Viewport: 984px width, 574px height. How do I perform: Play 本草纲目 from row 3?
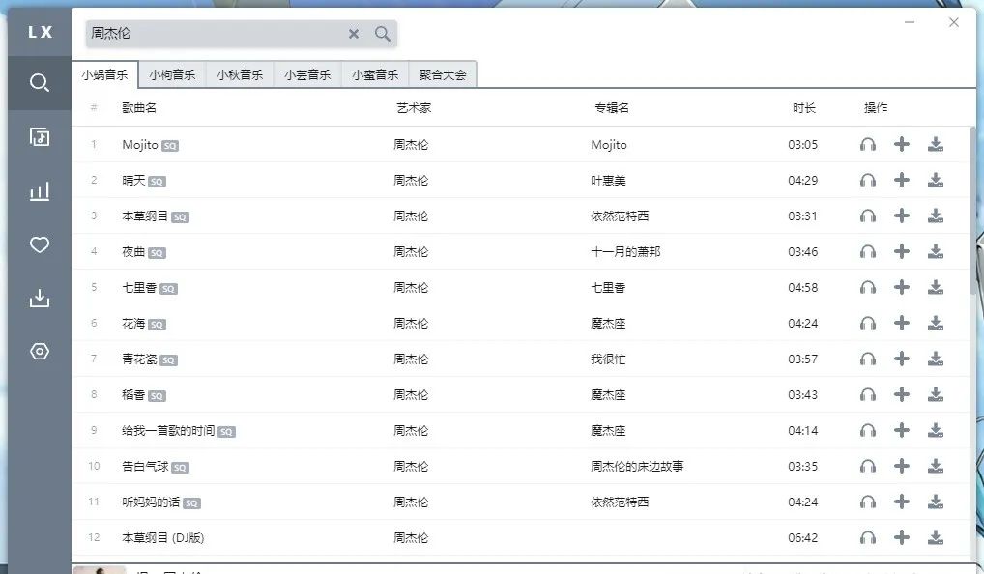coord(868,215)
